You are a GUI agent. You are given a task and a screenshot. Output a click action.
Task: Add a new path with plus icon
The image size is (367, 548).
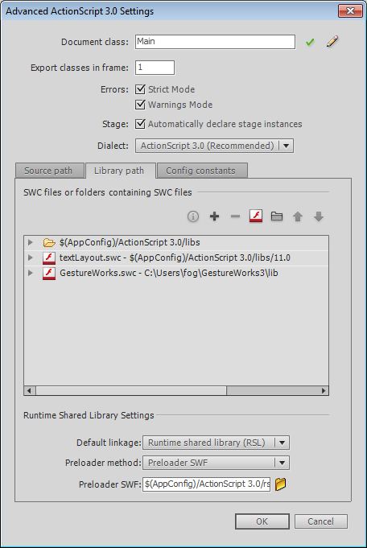pos(214,216)
